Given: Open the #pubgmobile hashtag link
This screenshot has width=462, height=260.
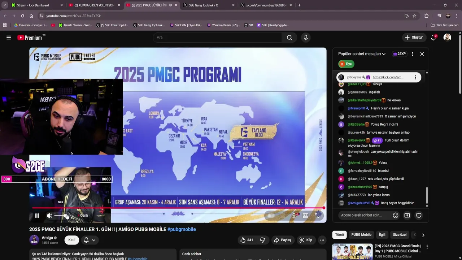Looking at the screenshot, I should point(182,229).
